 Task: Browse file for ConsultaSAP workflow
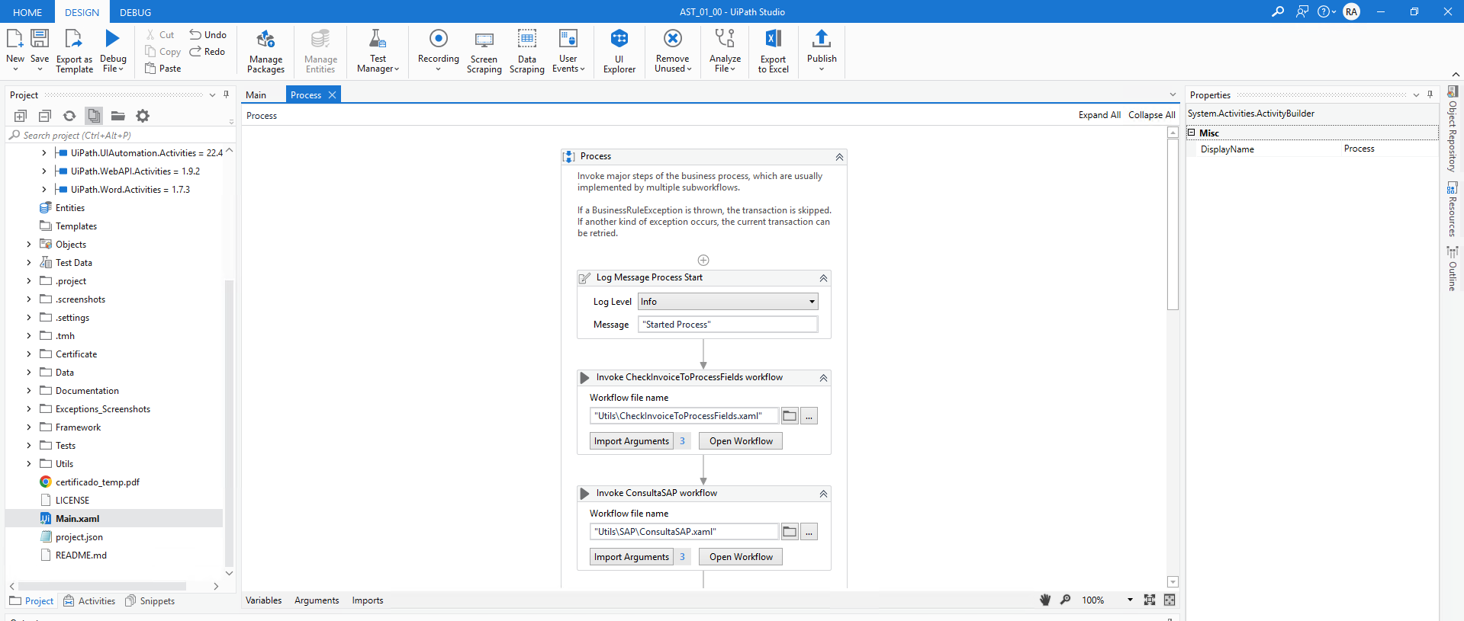(790, 532)
